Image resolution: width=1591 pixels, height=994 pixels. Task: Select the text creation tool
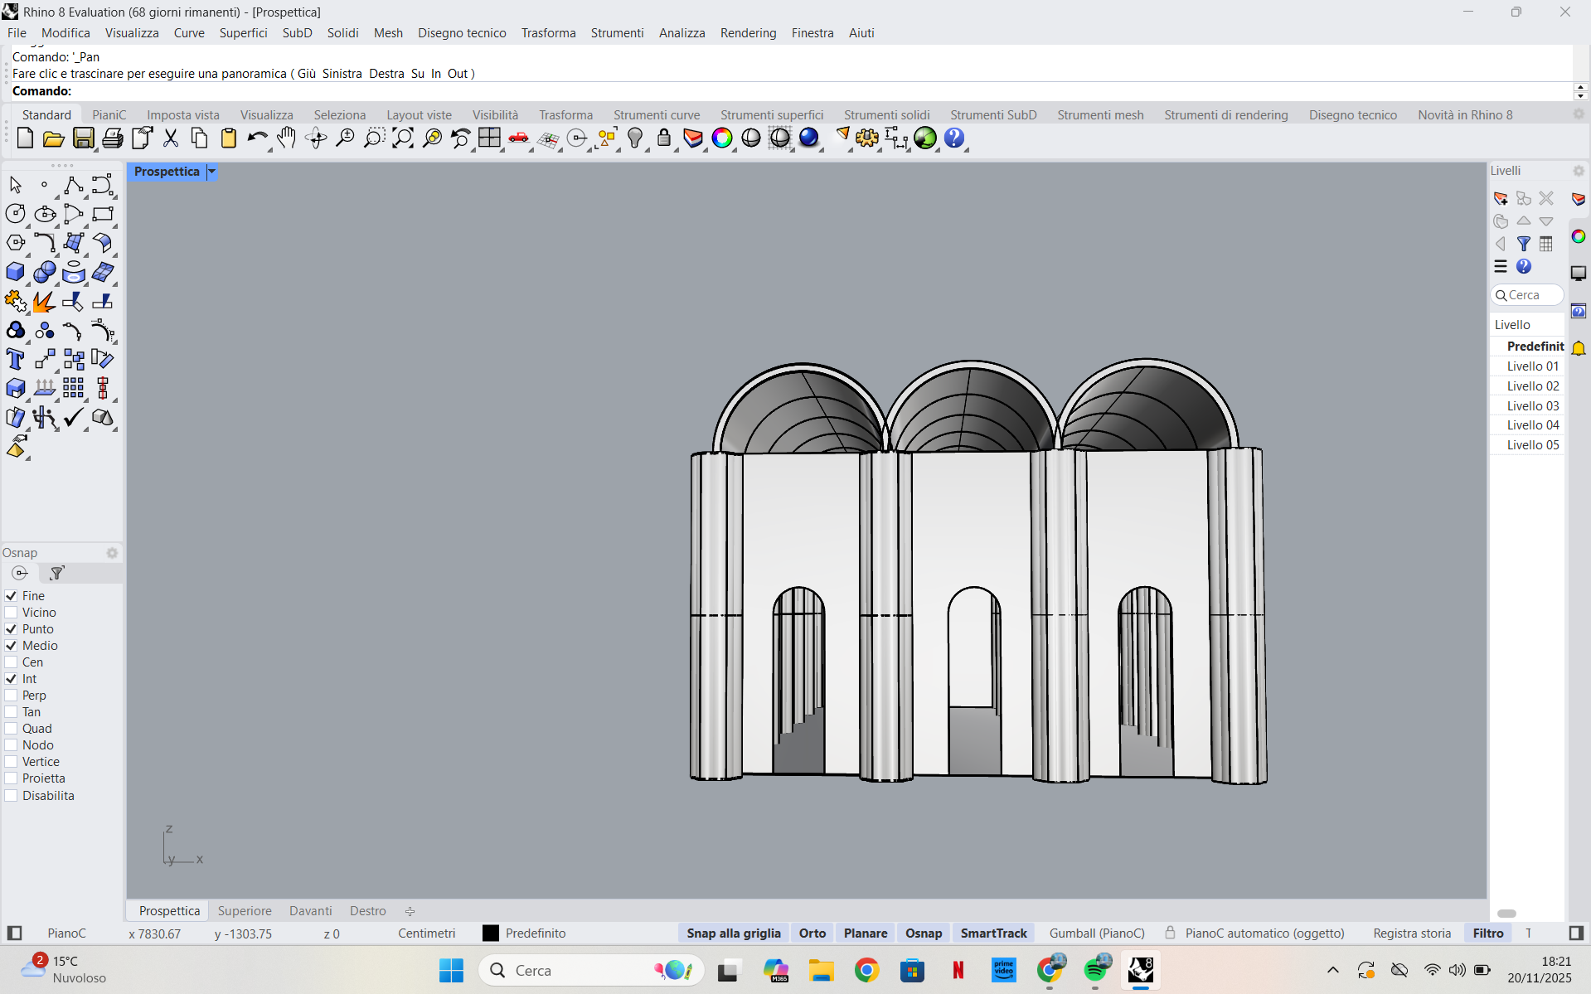point(14,359)
